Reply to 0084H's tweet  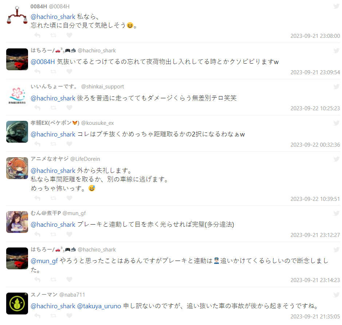38,35
